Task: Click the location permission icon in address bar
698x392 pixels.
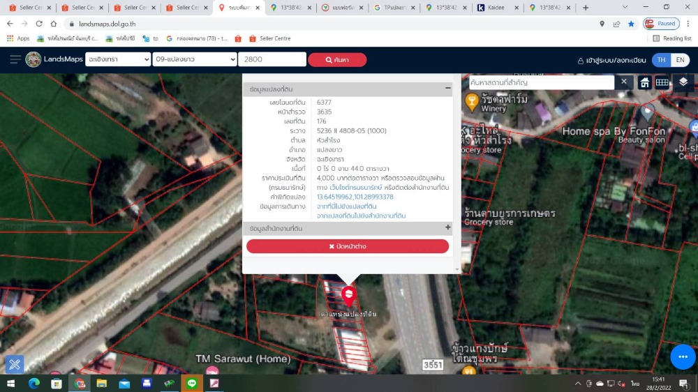Action: click(x=602, y=24)
